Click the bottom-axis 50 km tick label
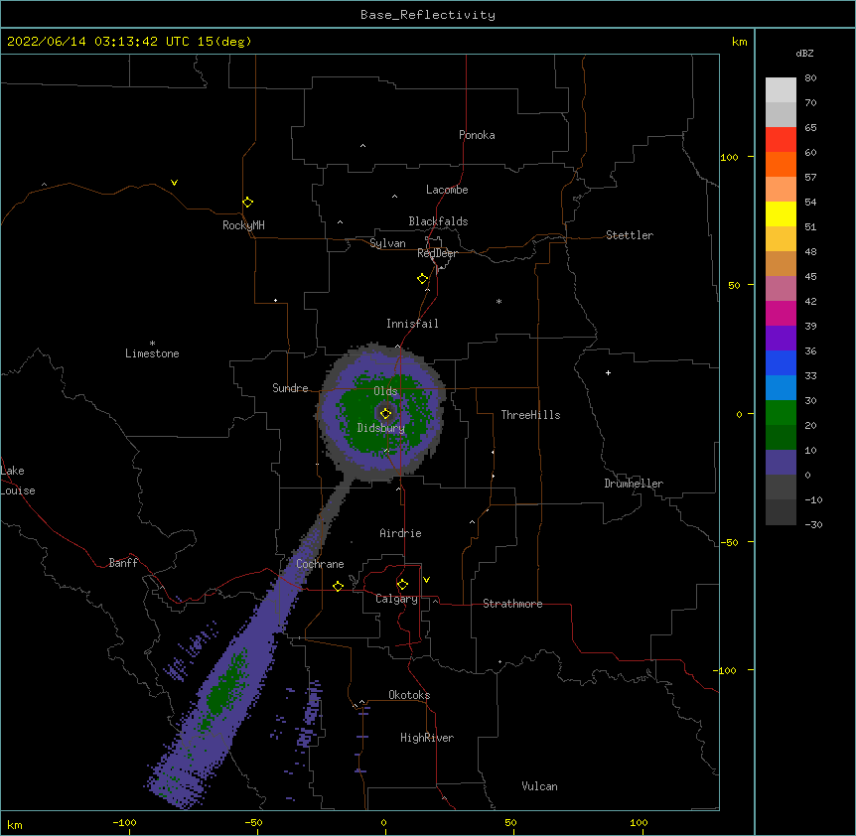The image size is (856, 836). pyautogui.click(x=510, y=822)
